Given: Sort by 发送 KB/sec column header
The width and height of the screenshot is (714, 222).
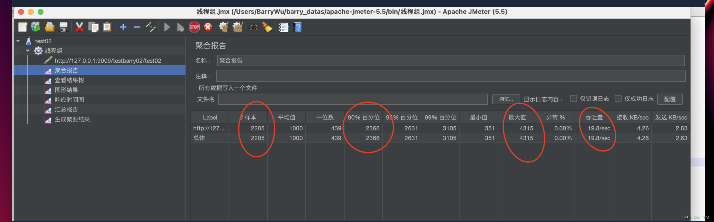Looking at the screenshot, I should click(671, 117).
